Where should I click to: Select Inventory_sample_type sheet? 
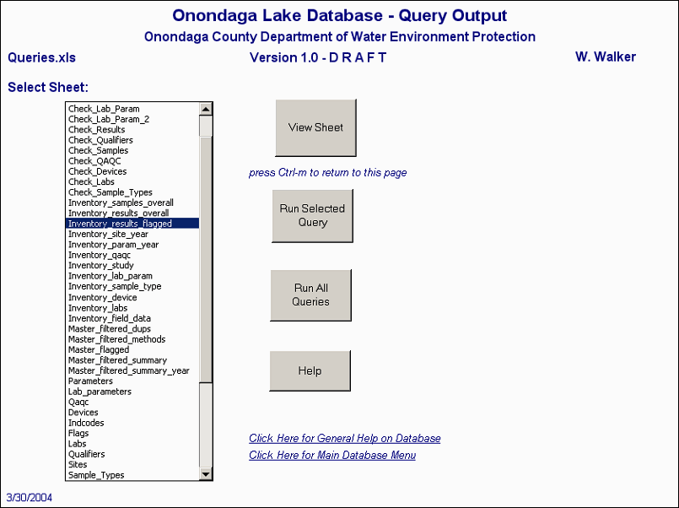tap(132, 286)
